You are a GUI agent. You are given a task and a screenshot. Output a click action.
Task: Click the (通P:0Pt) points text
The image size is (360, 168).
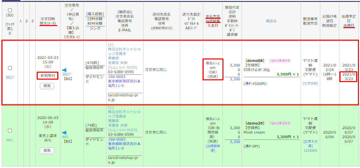pyautogui.click(x=252, y=146)
